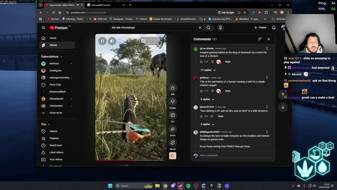Click the Create button

[260, 27]
